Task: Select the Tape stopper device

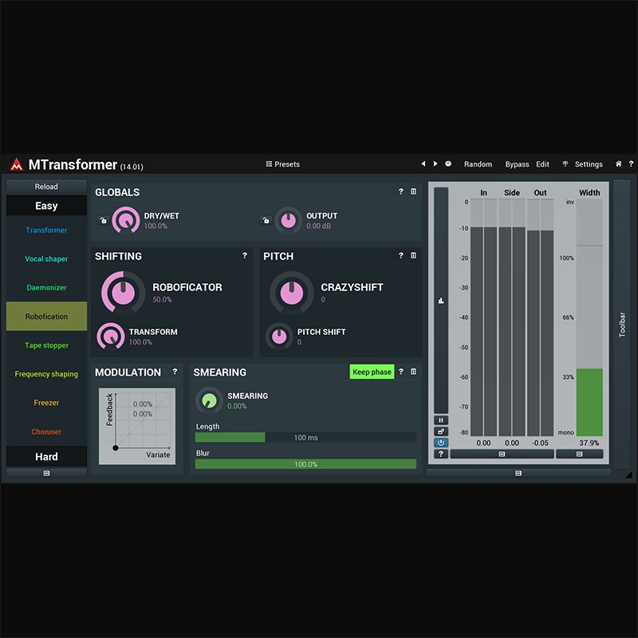Action: pyautogui.click(x=46, y=345)
